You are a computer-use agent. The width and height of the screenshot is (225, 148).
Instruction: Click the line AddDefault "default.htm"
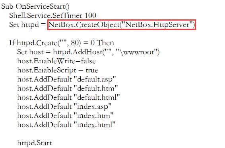pos(68,88)
